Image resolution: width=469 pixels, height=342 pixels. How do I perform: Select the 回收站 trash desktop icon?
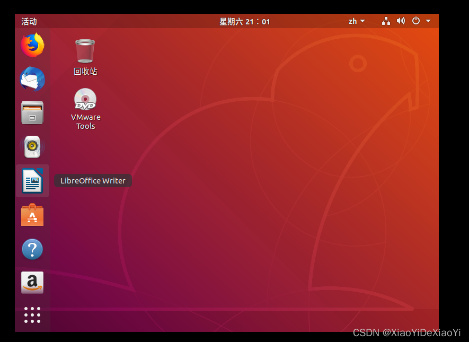[85, 51]
